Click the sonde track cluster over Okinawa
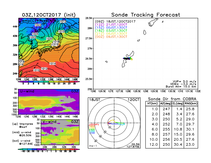The width and height of the screenshot is (211, 163). pyautogui.click(x=128, y=59)
